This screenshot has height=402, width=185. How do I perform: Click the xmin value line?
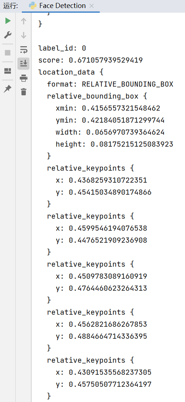tap(108, 108)
